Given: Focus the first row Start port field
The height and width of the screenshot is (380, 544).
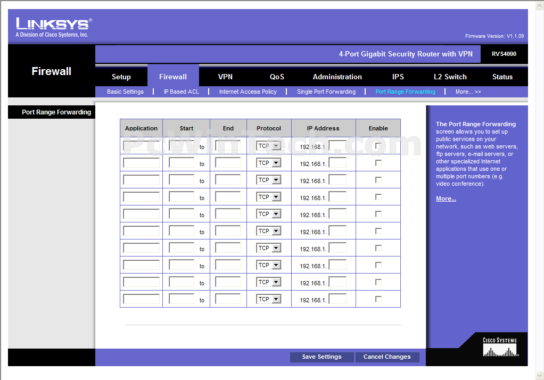Looking at the screenshot, I should coord(182,146).
